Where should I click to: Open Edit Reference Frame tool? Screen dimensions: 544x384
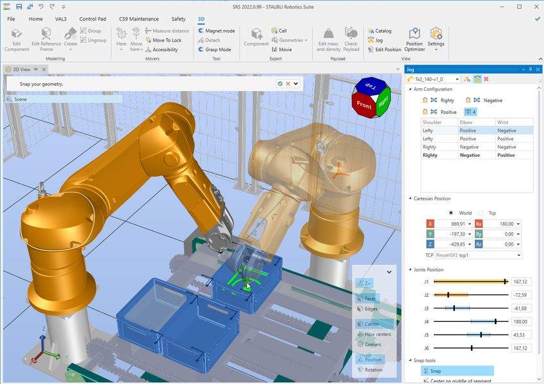(x=46, y=39)
